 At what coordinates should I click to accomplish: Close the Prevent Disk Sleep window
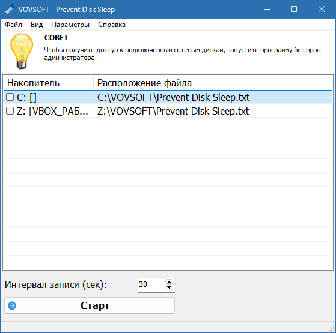(322, 9)
